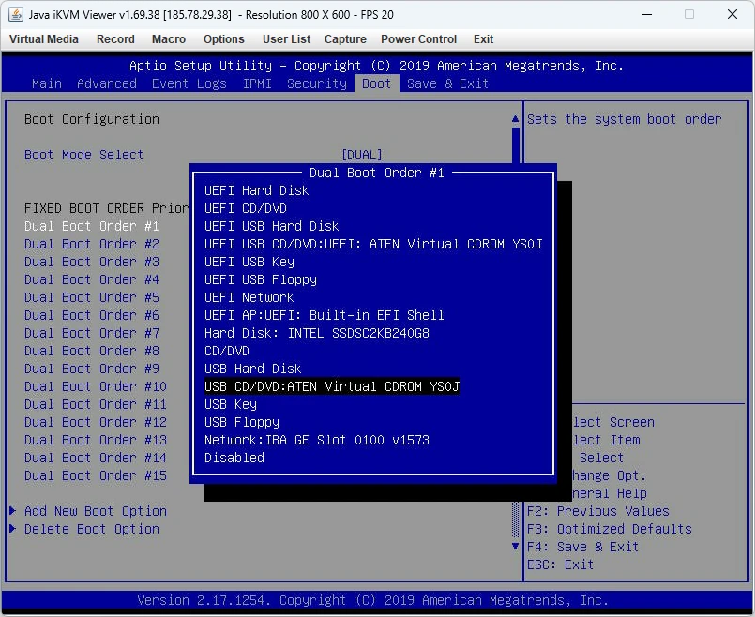Select UEFI Hard Disk boot option
755x617 pixels.
[x=257, y=190]
